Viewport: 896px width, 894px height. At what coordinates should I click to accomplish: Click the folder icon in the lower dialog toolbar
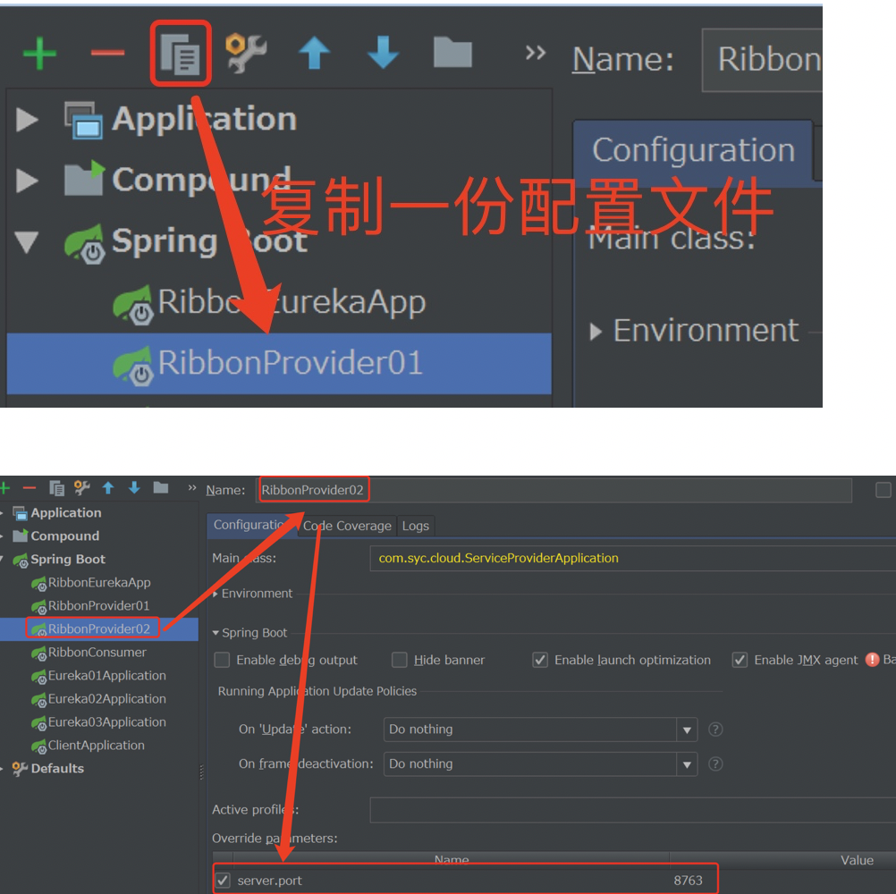point(161,487)
